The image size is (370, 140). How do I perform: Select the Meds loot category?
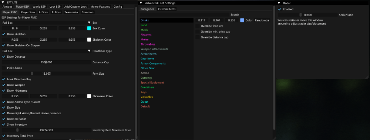point(166,30)
